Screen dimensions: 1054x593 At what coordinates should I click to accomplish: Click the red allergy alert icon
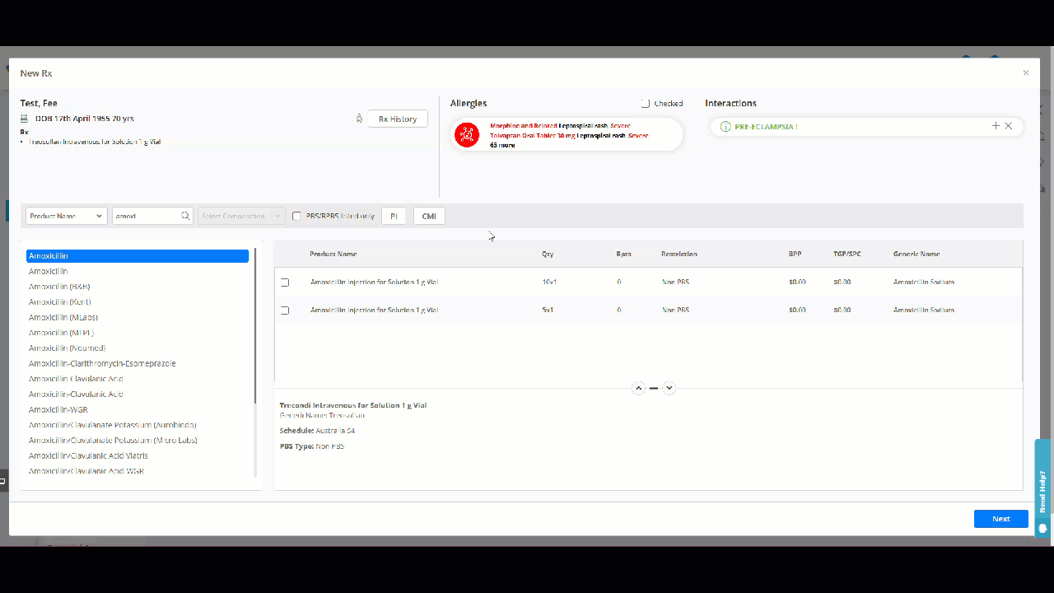(x=467, y=134)
